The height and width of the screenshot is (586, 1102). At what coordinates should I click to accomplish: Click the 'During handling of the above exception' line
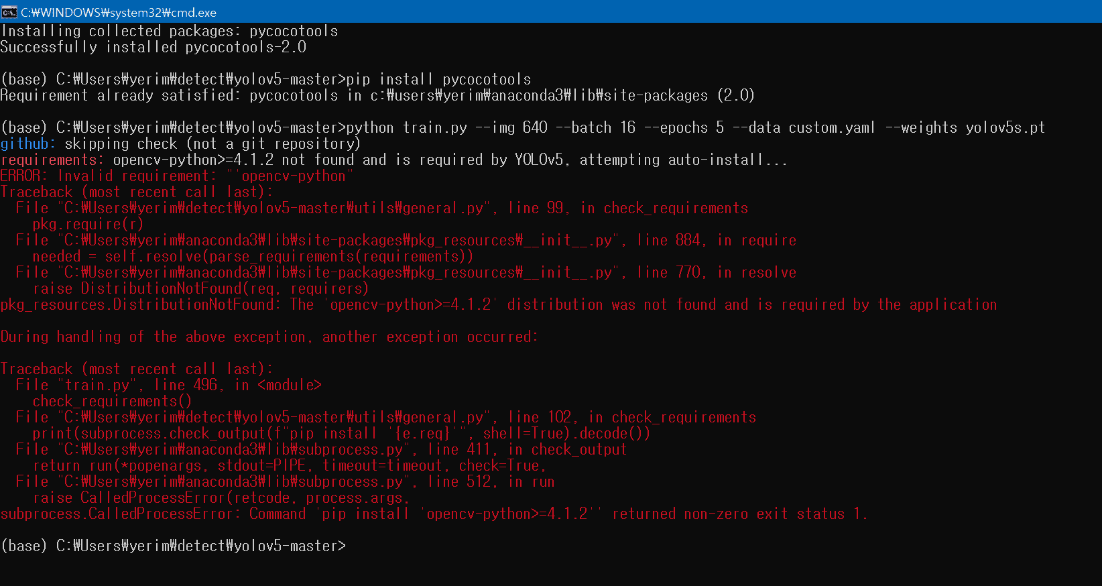(x=269, y=337)
